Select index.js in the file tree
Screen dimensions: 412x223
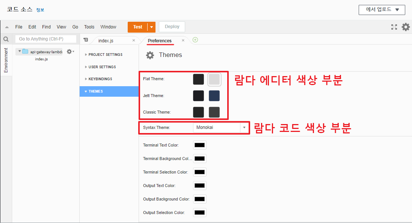click(41, 59)
